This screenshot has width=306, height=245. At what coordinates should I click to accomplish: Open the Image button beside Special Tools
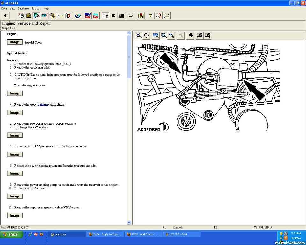coord(15,42)
